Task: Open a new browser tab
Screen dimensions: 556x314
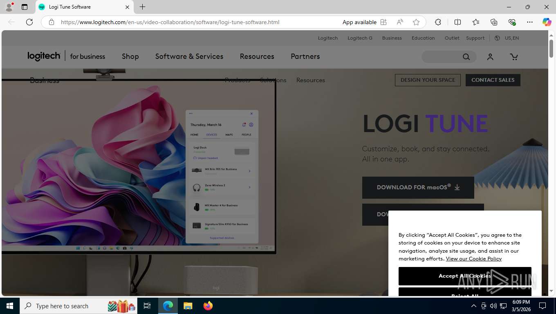Action: click(142, 7)
